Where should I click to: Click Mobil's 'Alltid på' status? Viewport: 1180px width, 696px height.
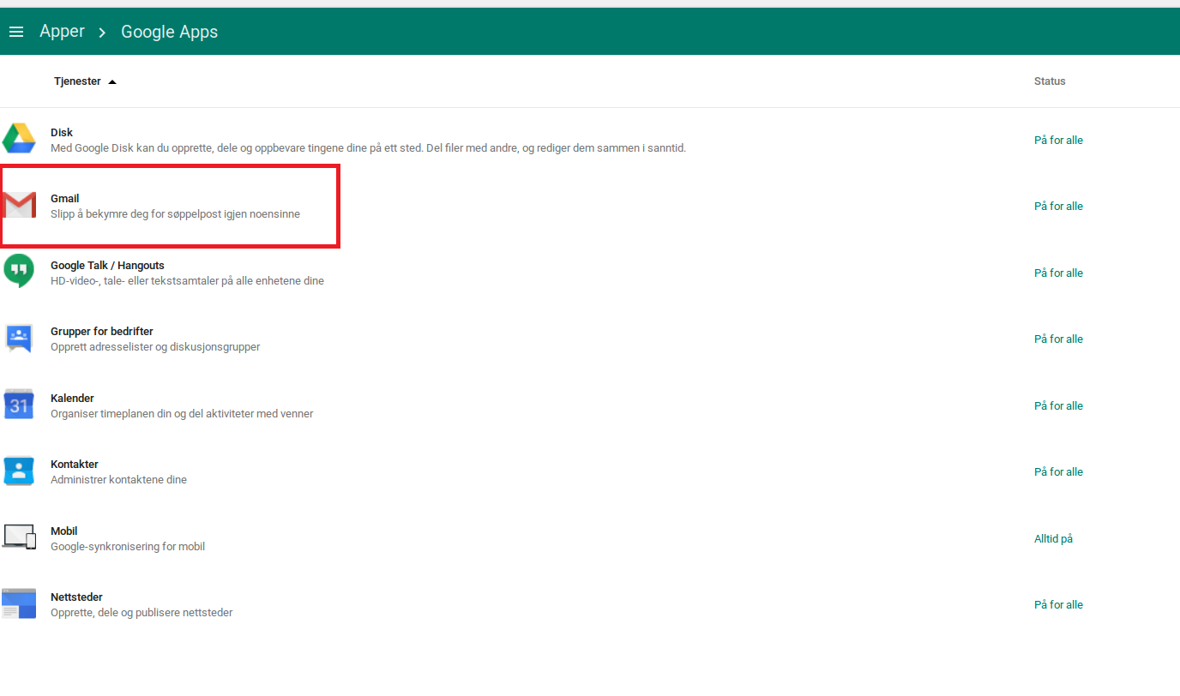(x=1053, y=538)
